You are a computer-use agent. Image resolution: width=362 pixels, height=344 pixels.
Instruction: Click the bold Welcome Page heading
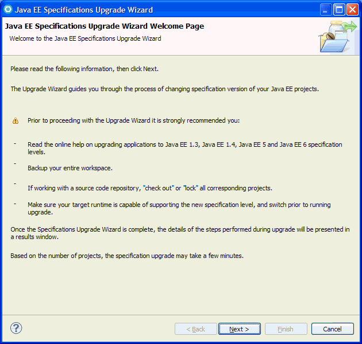coord(105,26)
